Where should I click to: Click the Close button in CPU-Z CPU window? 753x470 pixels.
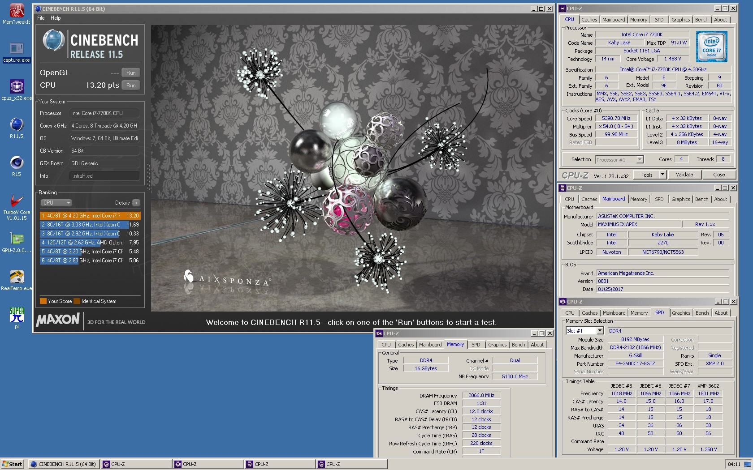(x=719, y=175)
